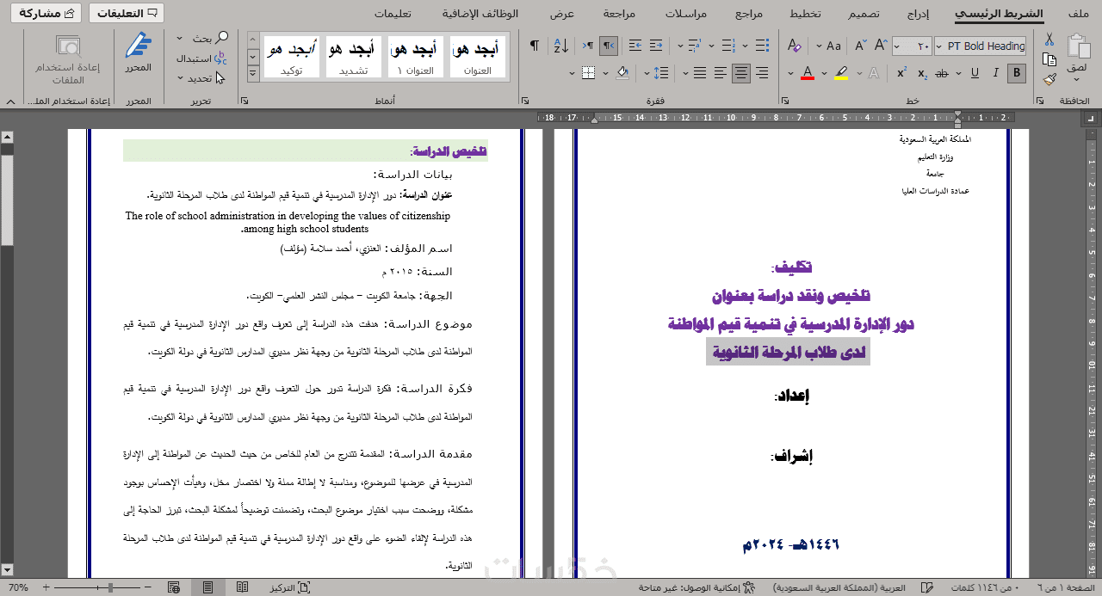
Task: Click the Replace (استبدال) command
Action: tap(201, 58)
